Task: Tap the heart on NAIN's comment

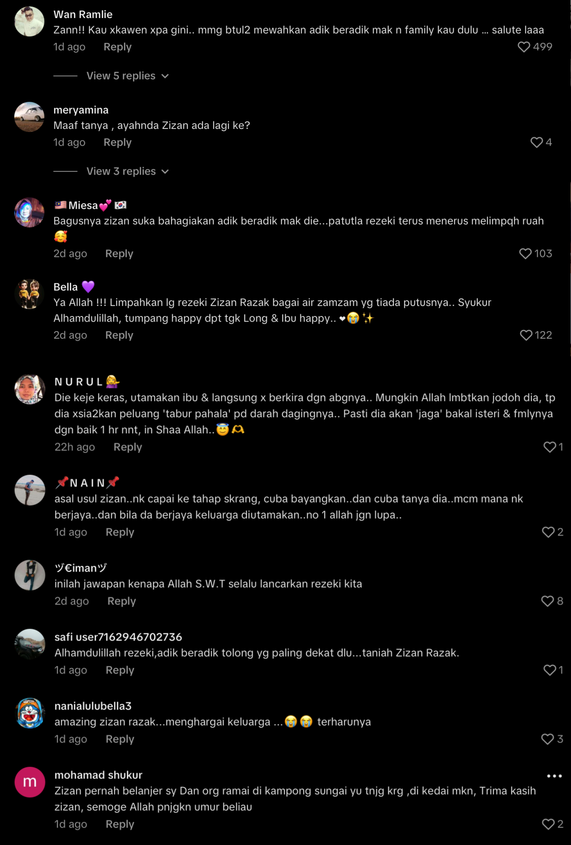Action: click(x=548, y=532)
